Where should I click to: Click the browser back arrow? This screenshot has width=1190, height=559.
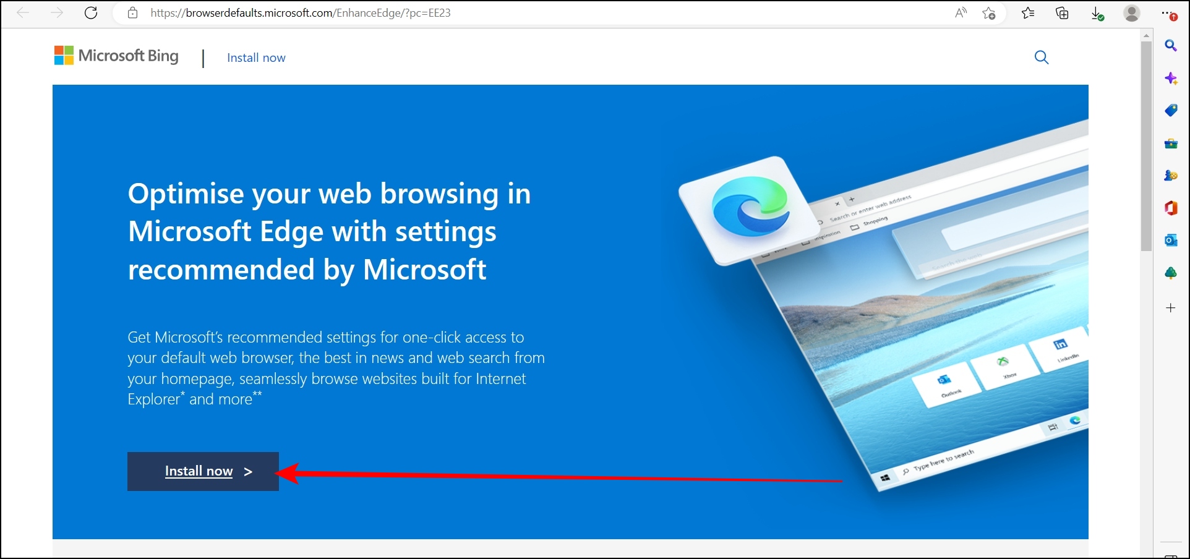pos(23,13)
